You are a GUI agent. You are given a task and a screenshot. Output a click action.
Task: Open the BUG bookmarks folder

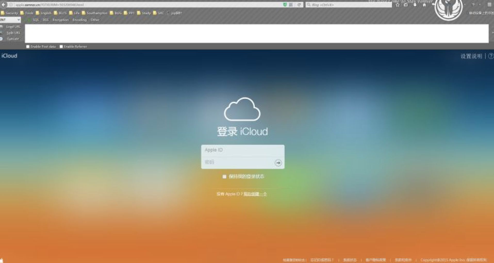(116, 13)
